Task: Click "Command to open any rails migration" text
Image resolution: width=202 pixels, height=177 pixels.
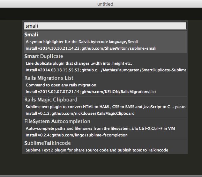Action: pyautogui.click(x=61, y=85)
